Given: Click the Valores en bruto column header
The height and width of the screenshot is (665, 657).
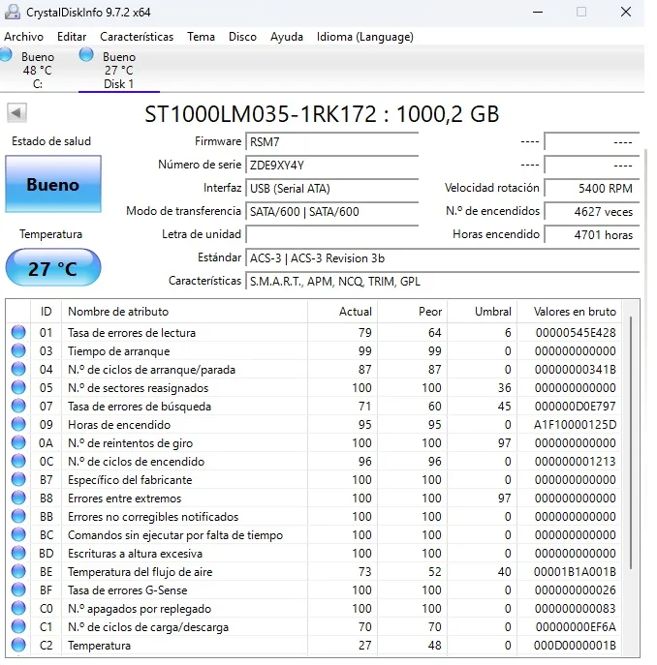Looking at the screenshot, I should [x=569, y=312].
